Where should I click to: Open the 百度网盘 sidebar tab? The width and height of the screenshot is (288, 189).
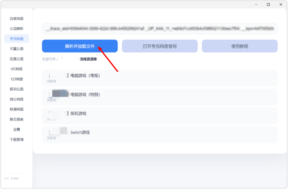tap(17, 19)
